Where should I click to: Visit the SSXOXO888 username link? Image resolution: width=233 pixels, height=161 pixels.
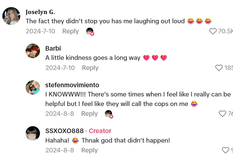64,131
